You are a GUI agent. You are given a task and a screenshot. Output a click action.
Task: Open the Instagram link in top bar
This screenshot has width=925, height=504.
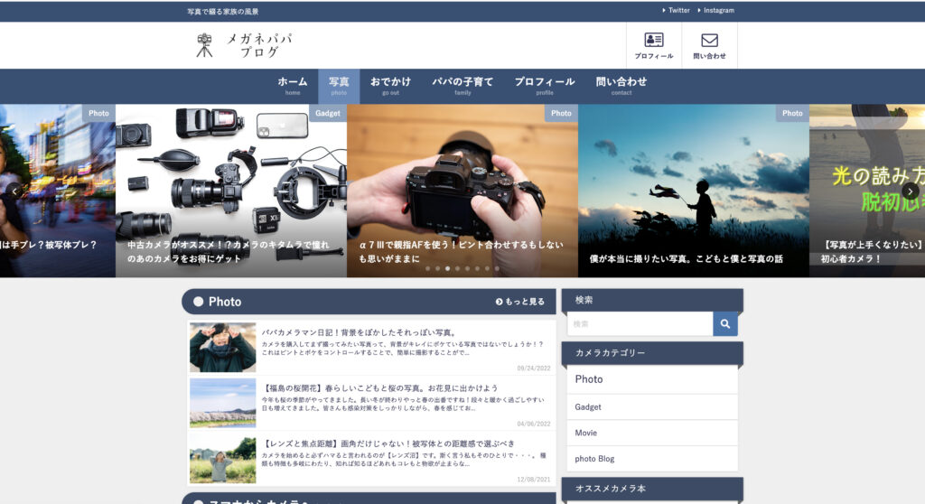pos(717,11)
